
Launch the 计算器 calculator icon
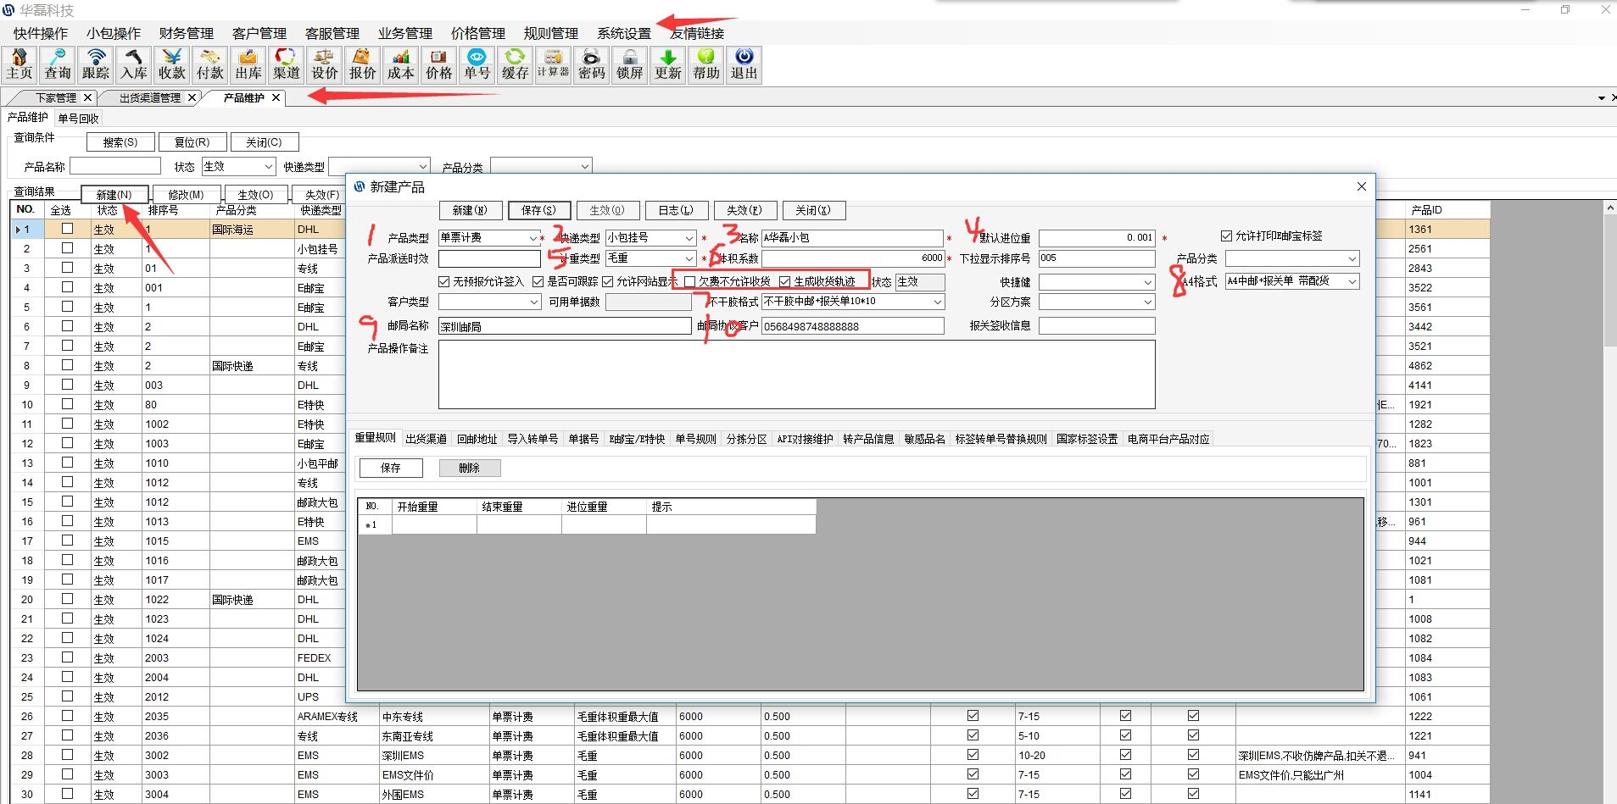tap(553, 64)
